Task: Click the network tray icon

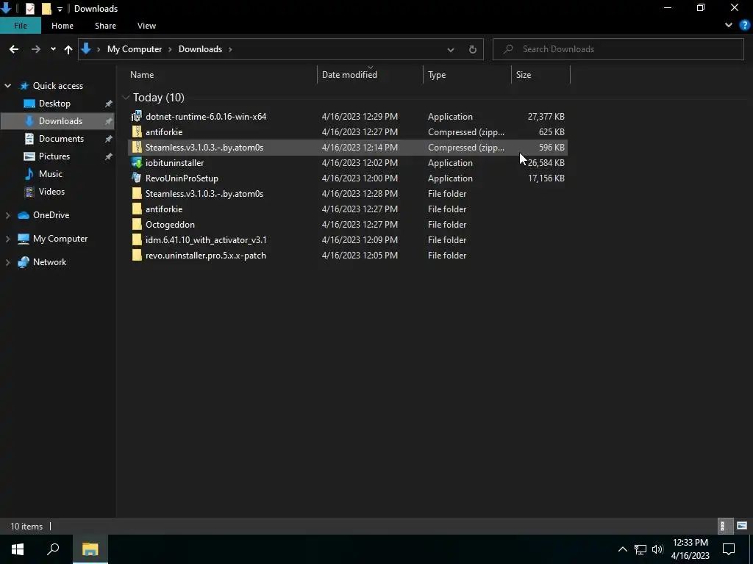Action: click(x=640, y=549)
